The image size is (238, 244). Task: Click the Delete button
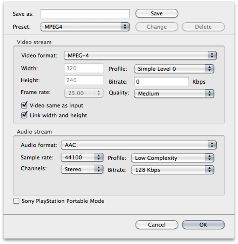point(203,27)
